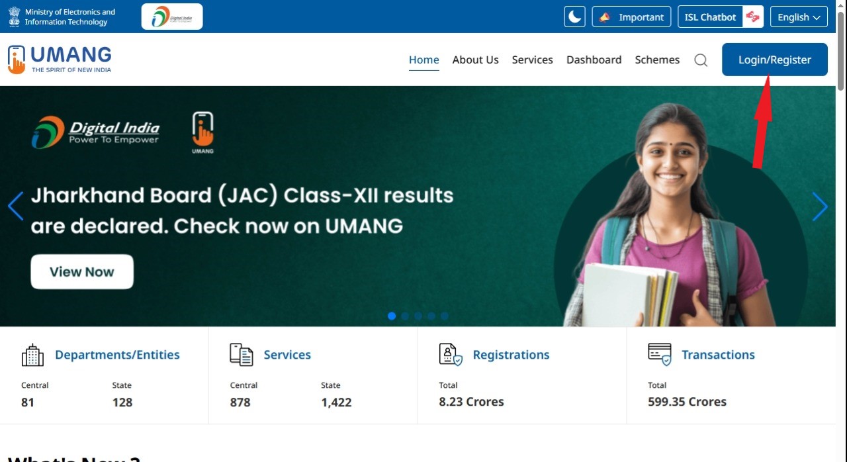
Task: Click the Login/Register button
Action: click(x=775, y=60)
